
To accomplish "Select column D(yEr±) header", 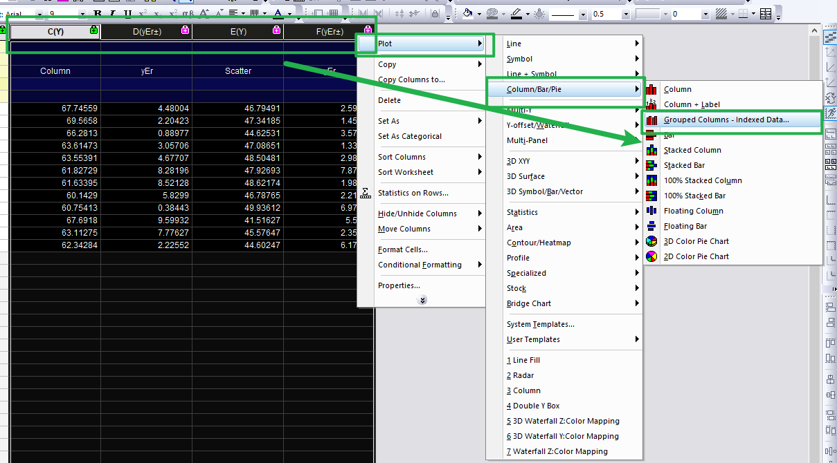I will [x=147, y=31].
